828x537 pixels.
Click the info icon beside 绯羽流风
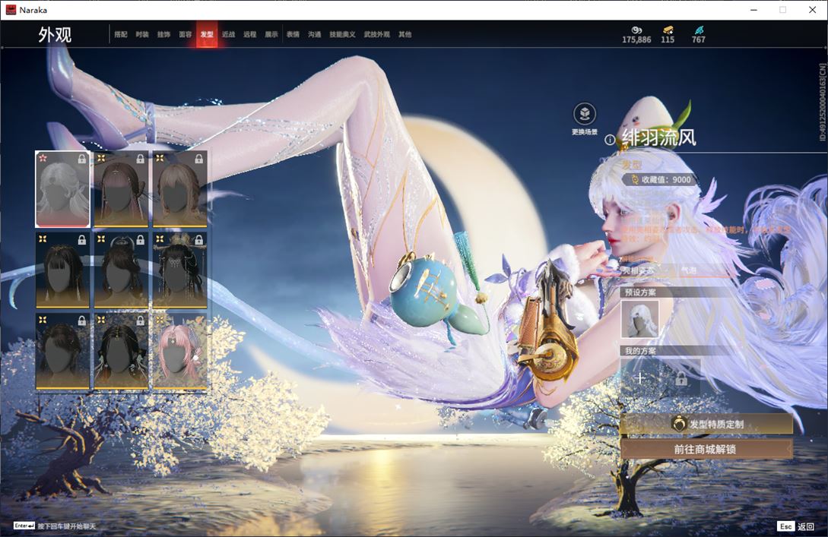pyautogui.click(x=609, y=140)
